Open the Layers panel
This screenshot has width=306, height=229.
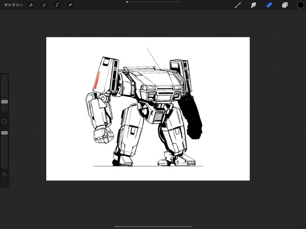click(x=285, y=5)
